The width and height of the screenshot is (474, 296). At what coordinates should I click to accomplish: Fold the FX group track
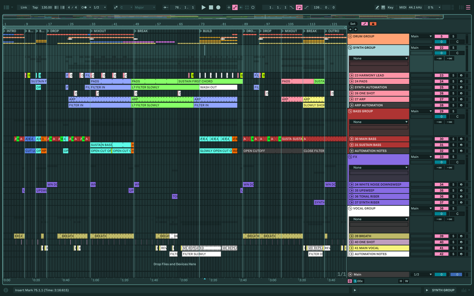[x=350, y=157]
